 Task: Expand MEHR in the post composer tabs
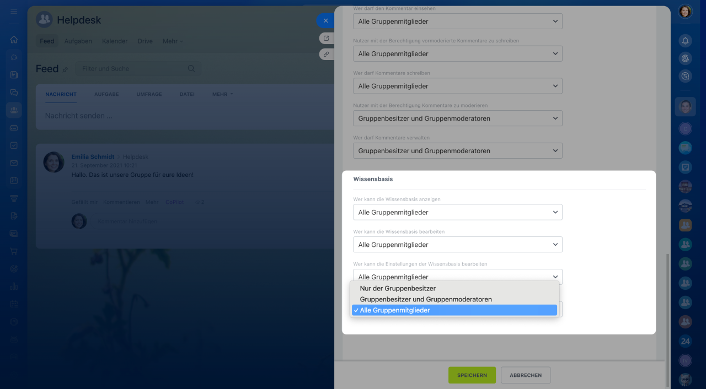pyautogui.click(x=222, y=94)
